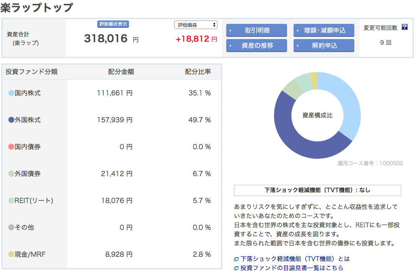Click the external link icon before 下落ショック軽減機能 link
This screenshot has width=416, height=272.
(x=236, y=259)
